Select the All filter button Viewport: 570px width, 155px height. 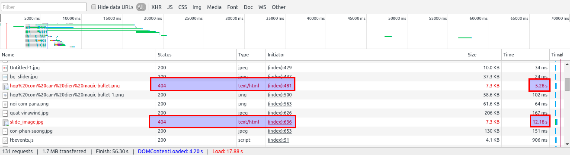click(x=141, y=7)
